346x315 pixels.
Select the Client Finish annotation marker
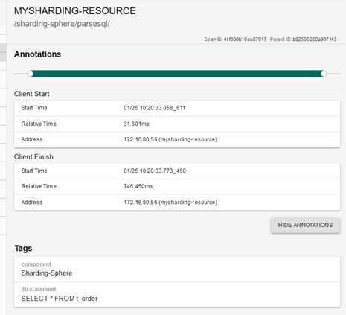coord(324,74)
